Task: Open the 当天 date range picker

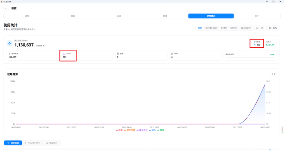Action: 273,28
